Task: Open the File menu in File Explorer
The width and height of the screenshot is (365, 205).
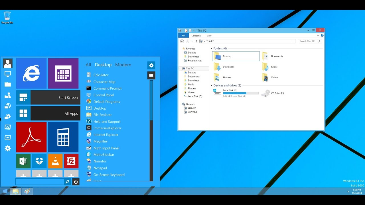Action: 183,35
